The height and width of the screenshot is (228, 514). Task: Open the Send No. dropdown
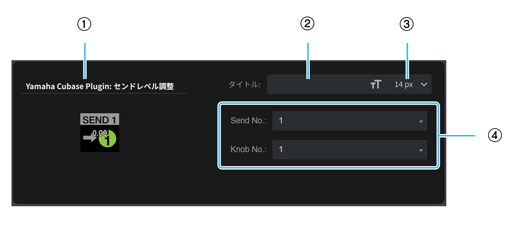(349, 121)
